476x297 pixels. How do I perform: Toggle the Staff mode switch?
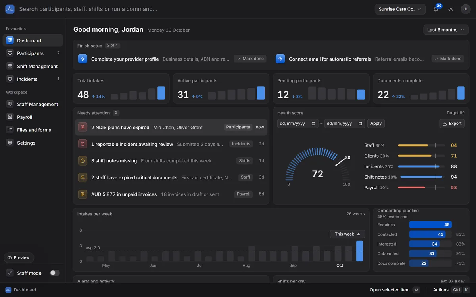pyautogui.click(x=55, y=273)
